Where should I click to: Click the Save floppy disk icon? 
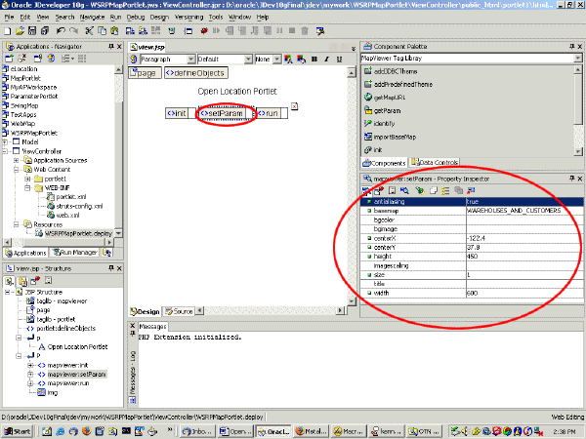click(x=32, y=31)
